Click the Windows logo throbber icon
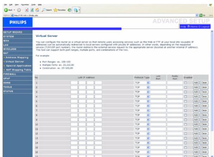The image size is (214, 157). click(x=210, y=5)
